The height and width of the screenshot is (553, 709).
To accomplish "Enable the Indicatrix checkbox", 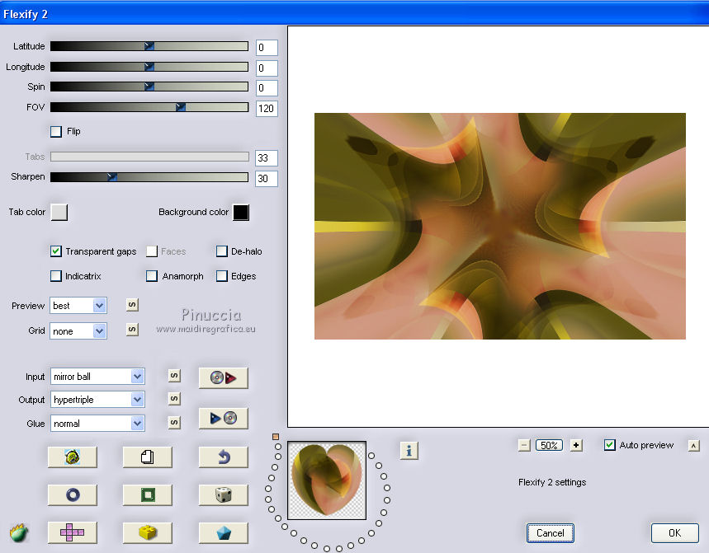I will pos(56,276).
